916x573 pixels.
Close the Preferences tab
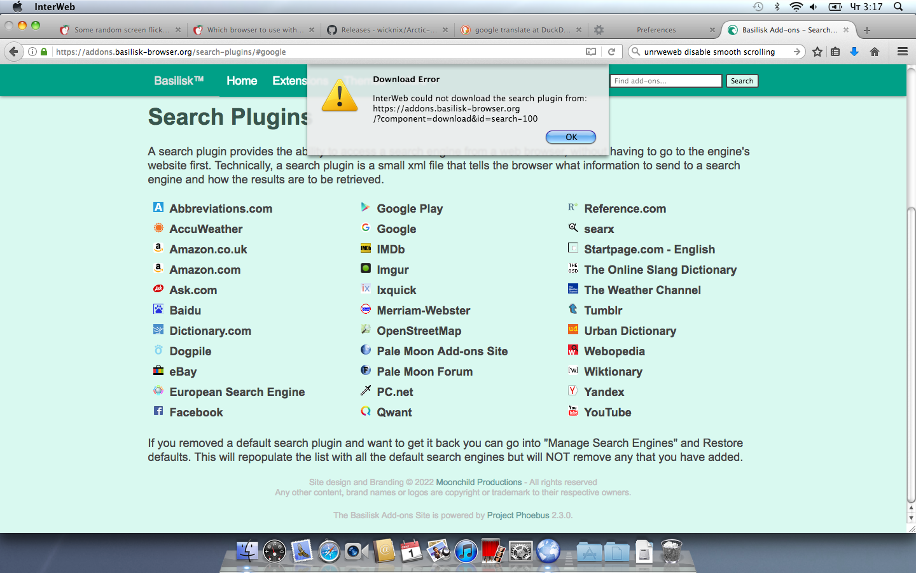click(712, 30)
